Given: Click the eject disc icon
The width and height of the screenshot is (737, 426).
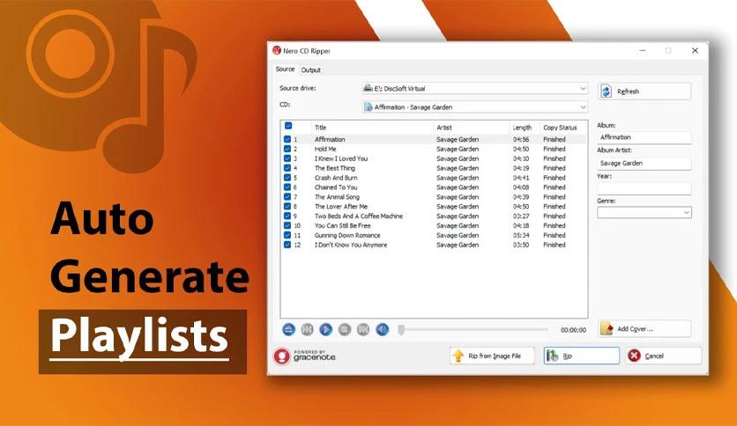Looking at the screenshot, I should (288, 329).
